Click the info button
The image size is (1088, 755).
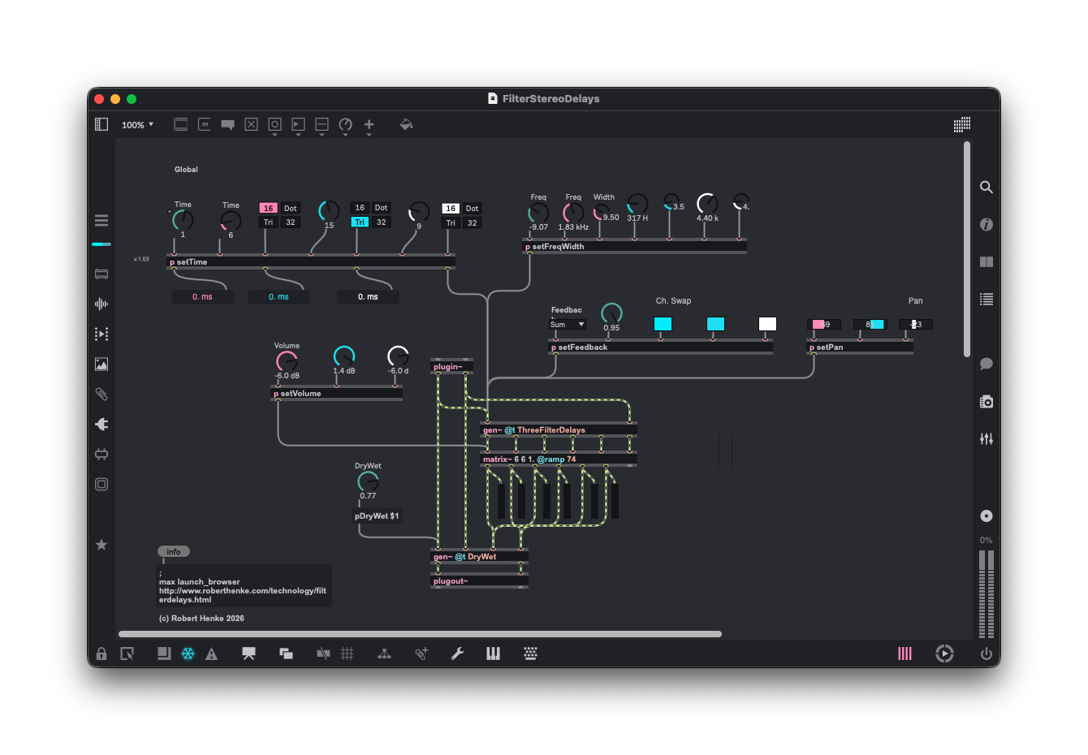click(173, 551)
